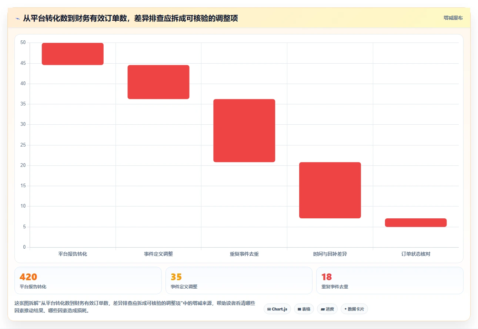Click the 表格 tag
This screenshot has height=329, width=478.
304,309
